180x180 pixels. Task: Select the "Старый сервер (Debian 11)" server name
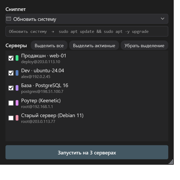[x=52, y=116]
